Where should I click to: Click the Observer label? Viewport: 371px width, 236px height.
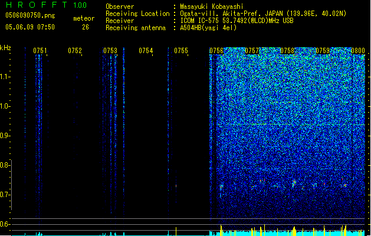[x=120, y=6]
